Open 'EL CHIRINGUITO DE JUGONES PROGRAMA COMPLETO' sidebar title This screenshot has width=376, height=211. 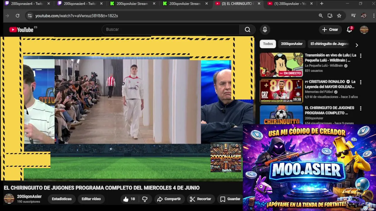(329, 110)
